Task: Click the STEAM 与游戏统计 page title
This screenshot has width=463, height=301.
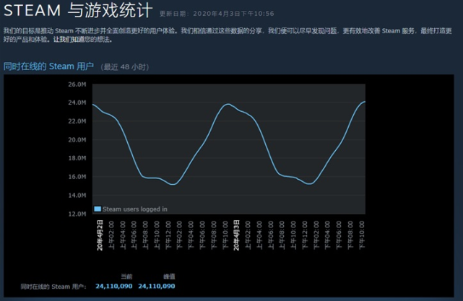Action: [78, 10]
